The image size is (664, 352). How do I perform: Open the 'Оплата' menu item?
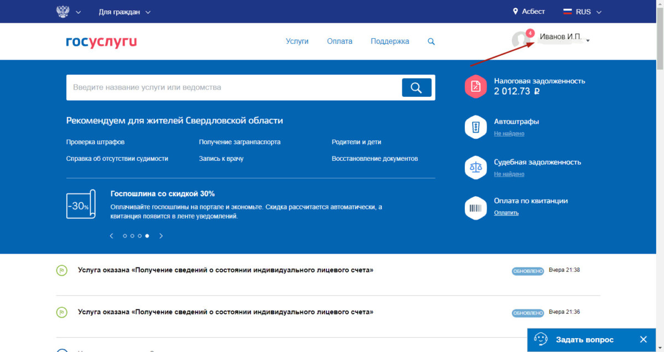click(x=340, y=41)
